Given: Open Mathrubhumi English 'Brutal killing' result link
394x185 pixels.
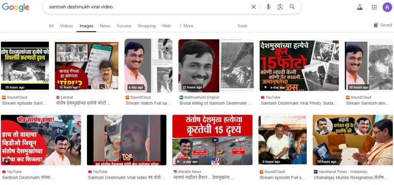Looking at the screenshot, I should (x=215, y=103).
